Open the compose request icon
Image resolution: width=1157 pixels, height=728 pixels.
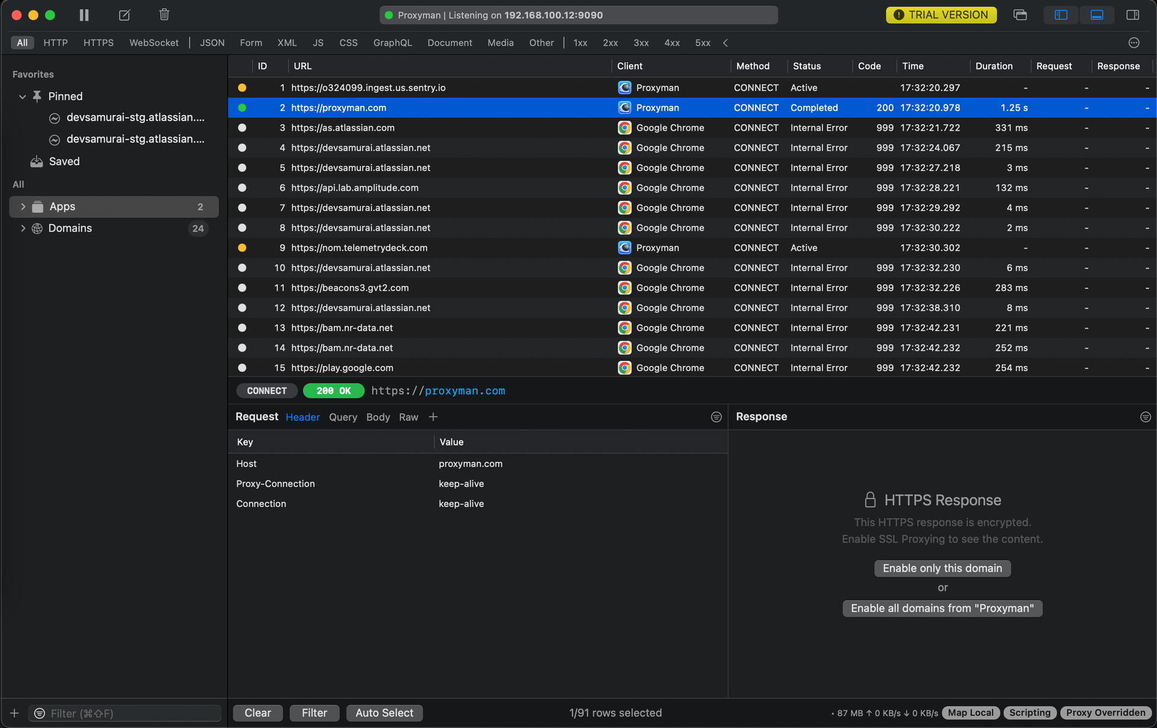click(x=125, y=15)
